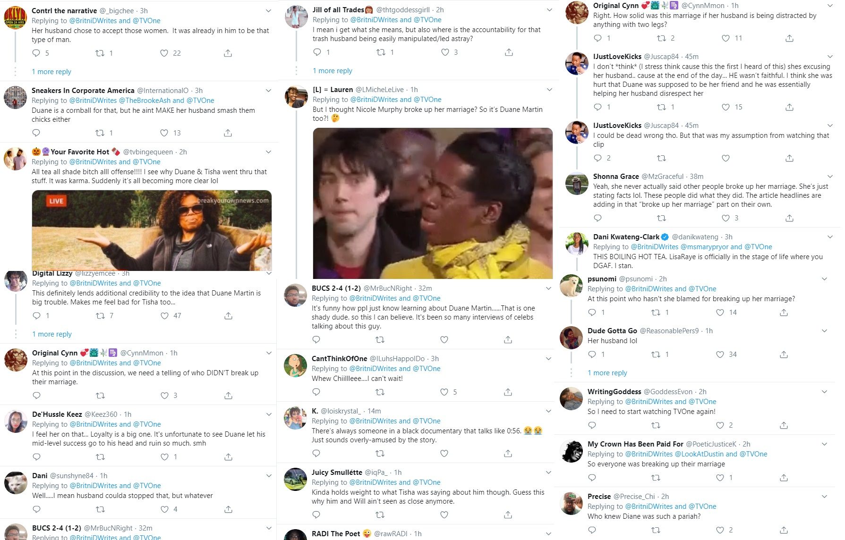845x540 pixels.
Task: Open the Oprah shrugging GIF image
Action: pos(152,230)
